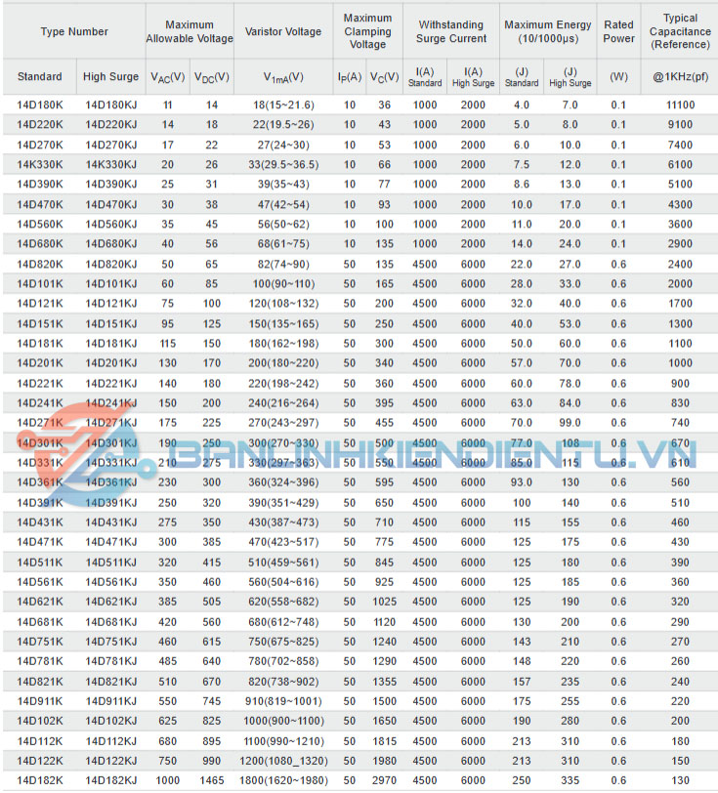Select varistor voltage 150(135~165)

283,323
